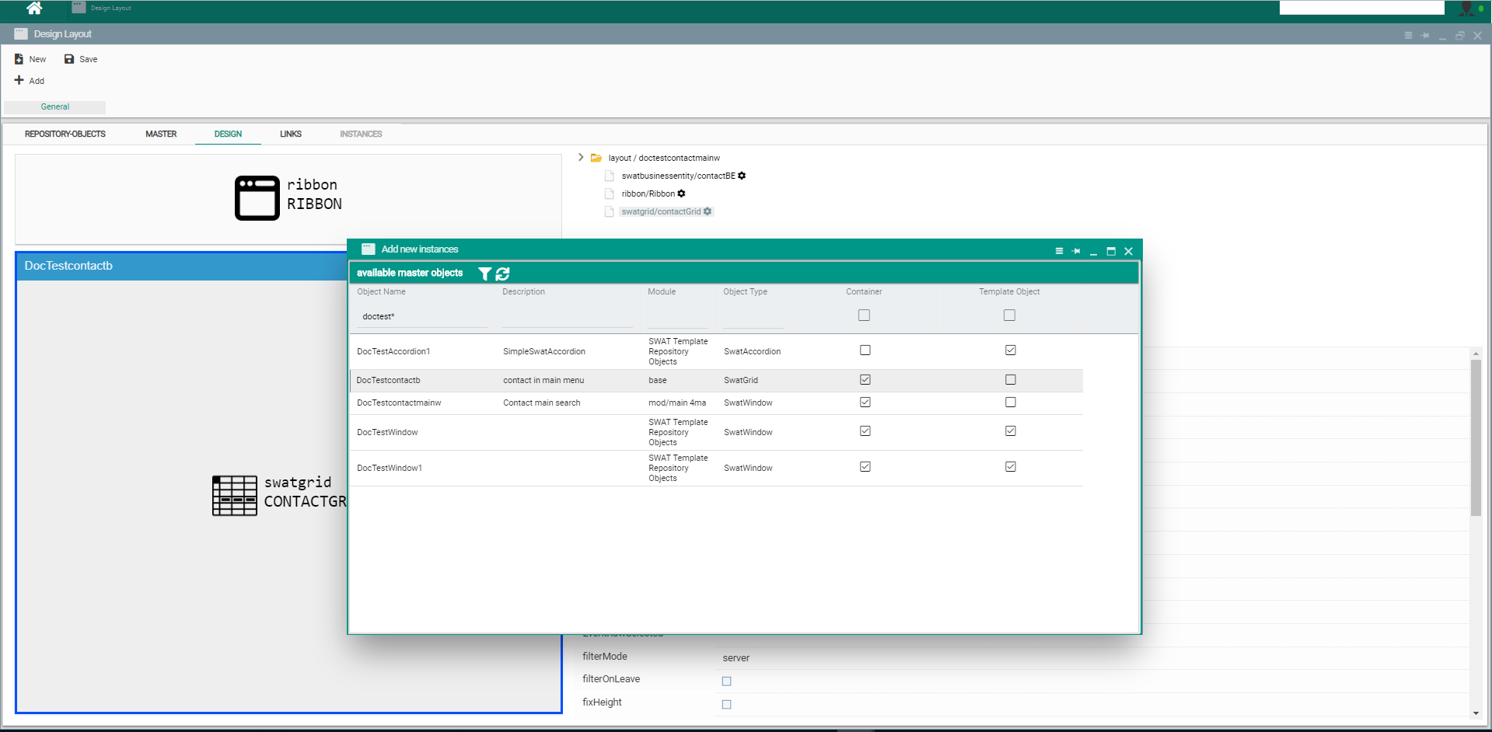This screenshot has width=1492, height=732.
Task: Open Design Layout window menu (hamburger icon)
Action: tap(1408, 35)
